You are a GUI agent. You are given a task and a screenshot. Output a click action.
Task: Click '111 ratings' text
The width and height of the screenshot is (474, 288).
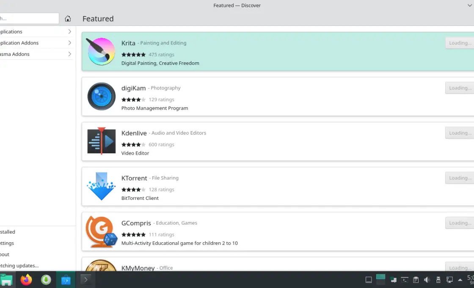click(x=161, y=235)
